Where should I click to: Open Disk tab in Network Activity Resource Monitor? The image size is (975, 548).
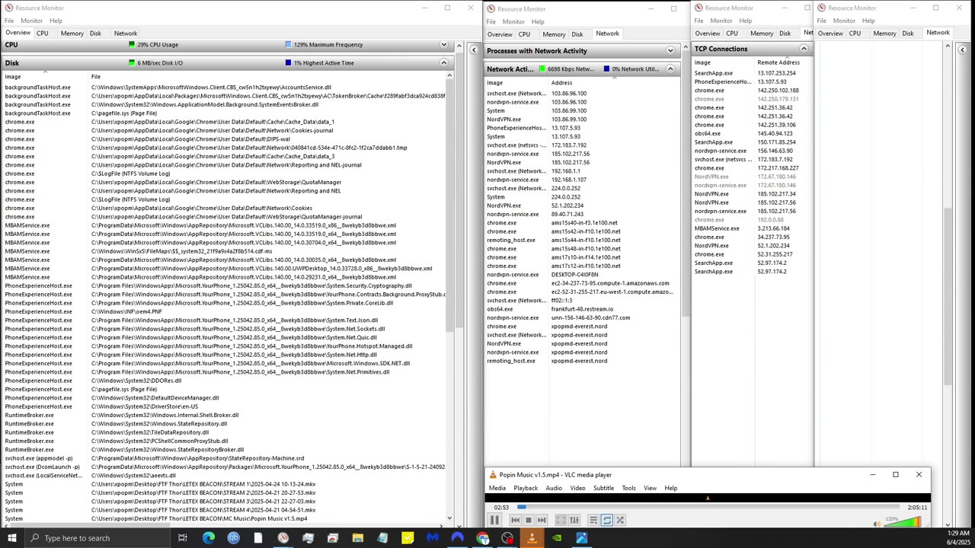click(x=577, y=34)
